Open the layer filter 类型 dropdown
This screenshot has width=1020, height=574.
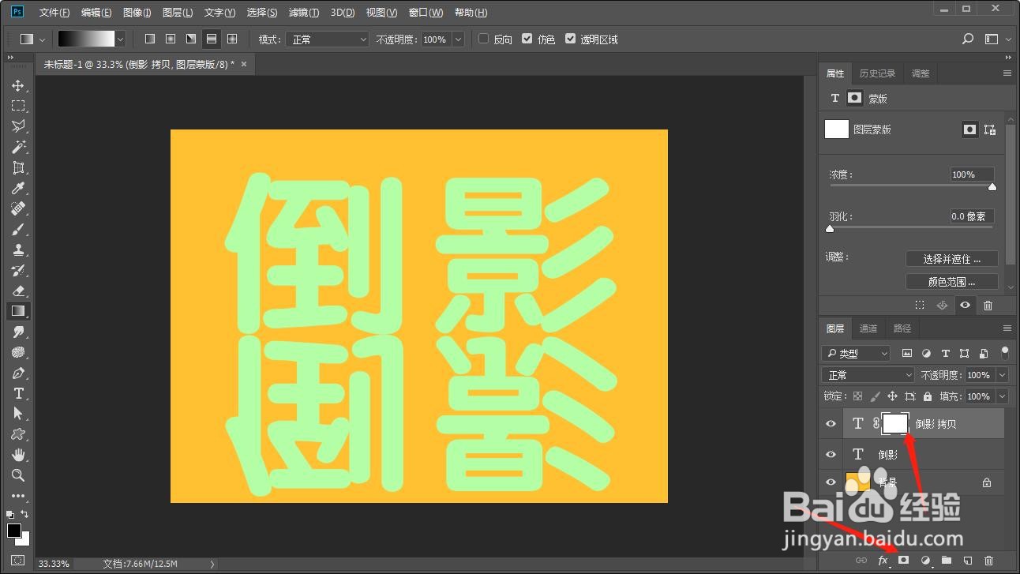click(x=856, y=353)
